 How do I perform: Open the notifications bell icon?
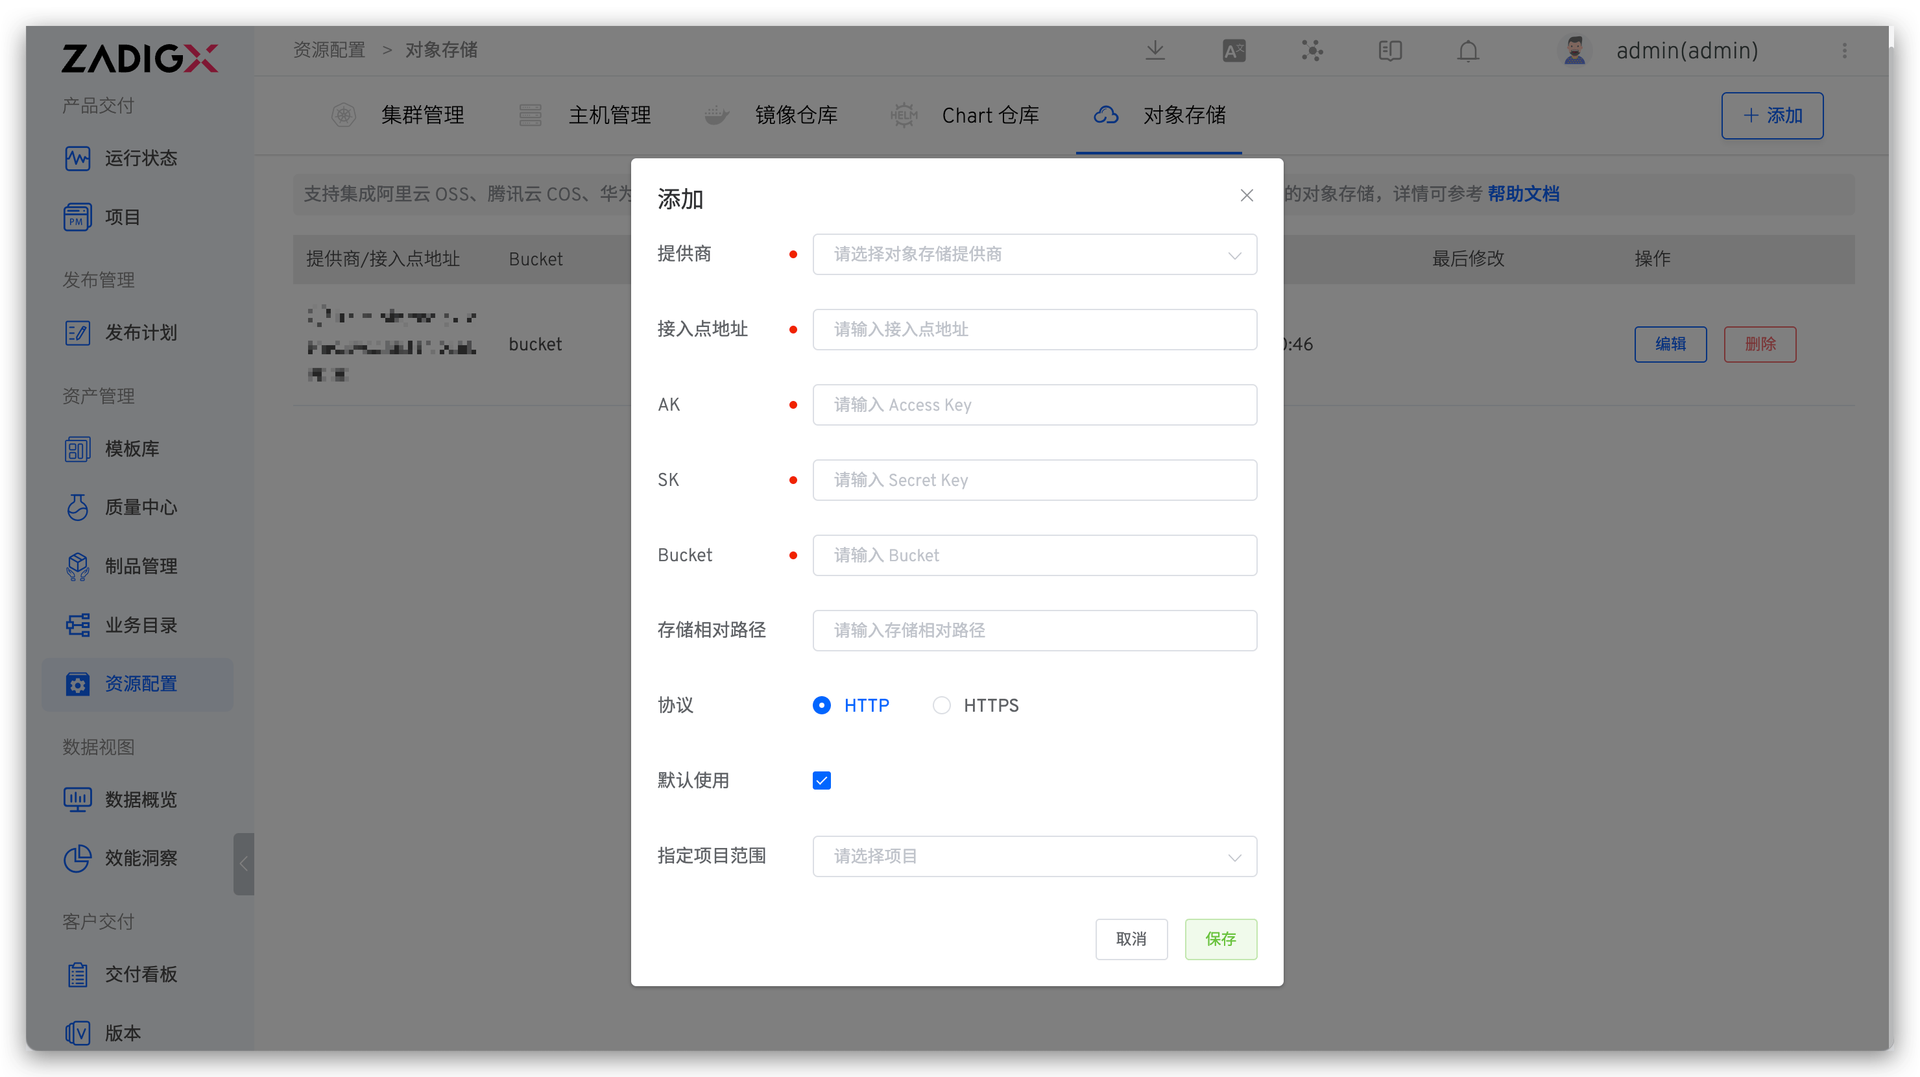pos(1468,51)
